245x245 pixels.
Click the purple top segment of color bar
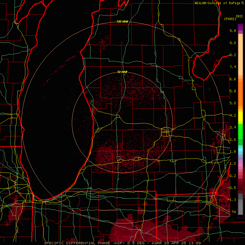[x=240, y=27]
